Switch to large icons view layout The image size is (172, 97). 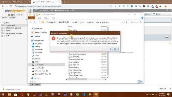(x=142, y=82)
